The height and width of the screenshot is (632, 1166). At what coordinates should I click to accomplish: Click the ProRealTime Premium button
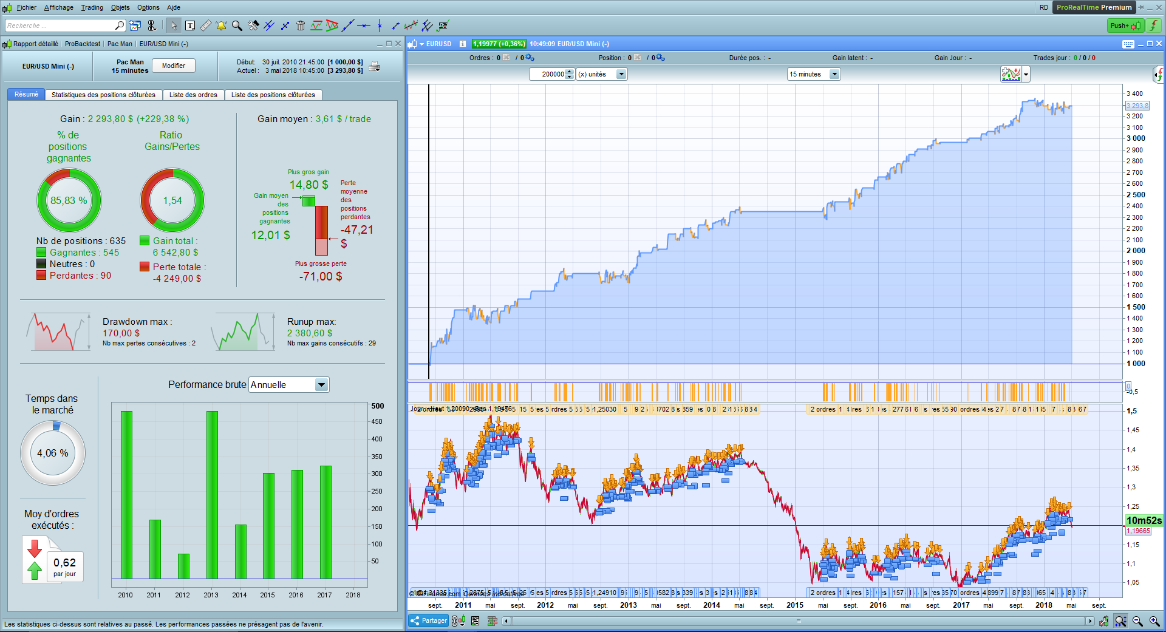(1094, 7)
